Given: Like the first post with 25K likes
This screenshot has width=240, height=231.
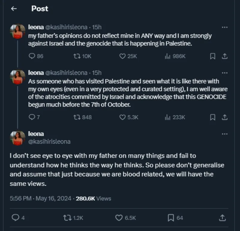Looking at the screenshot, I should click(122, 56).
